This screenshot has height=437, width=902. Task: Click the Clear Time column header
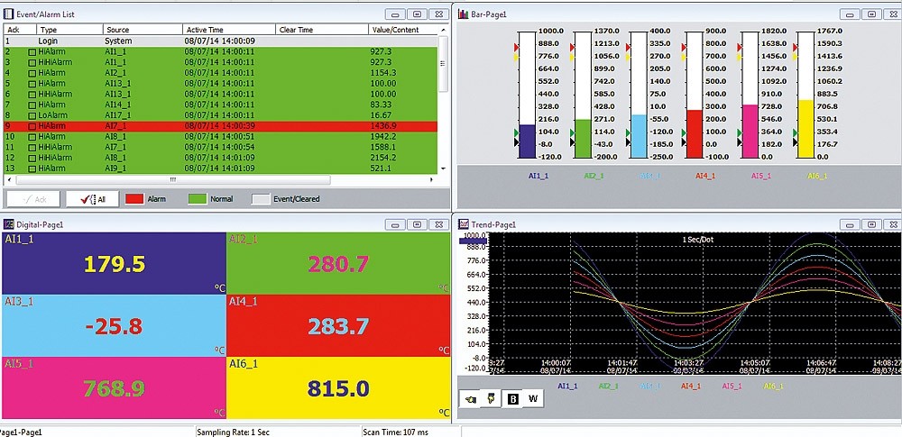coord(322,30)
